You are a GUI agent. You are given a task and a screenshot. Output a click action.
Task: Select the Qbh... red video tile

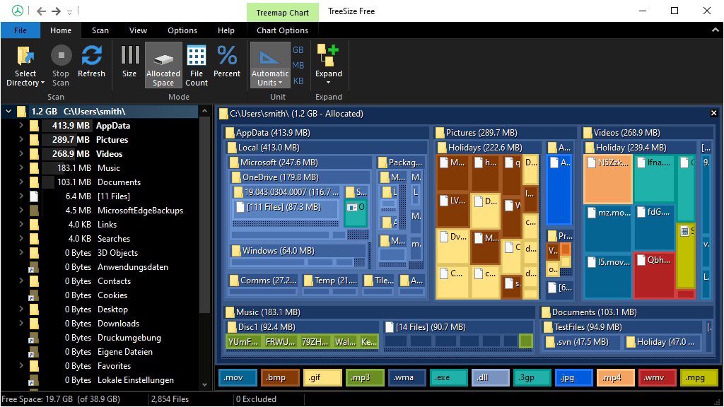point(654,275)
